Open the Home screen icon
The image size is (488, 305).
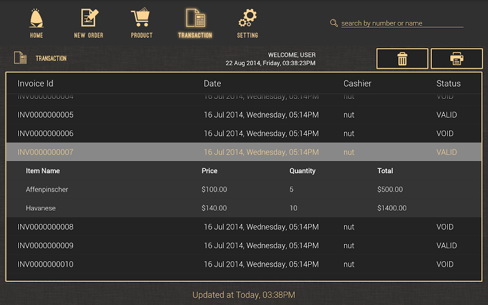click(37, 20)
